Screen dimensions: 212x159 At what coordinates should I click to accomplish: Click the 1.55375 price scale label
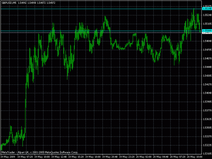pyautogui.click(x=207, y=6)
